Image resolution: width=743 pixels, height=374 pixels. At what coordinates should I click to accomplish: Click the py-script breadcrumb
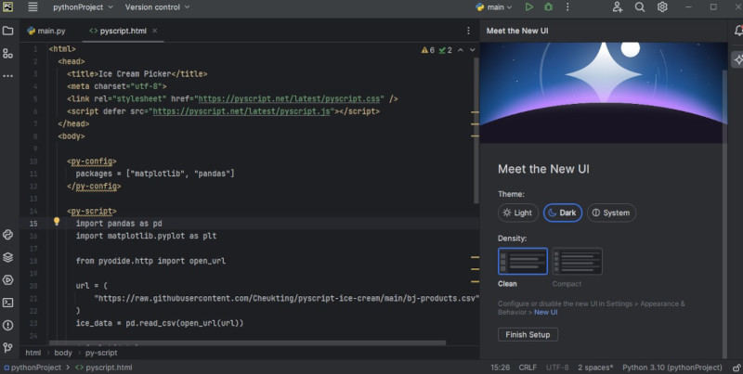click(x=101, y=353)
